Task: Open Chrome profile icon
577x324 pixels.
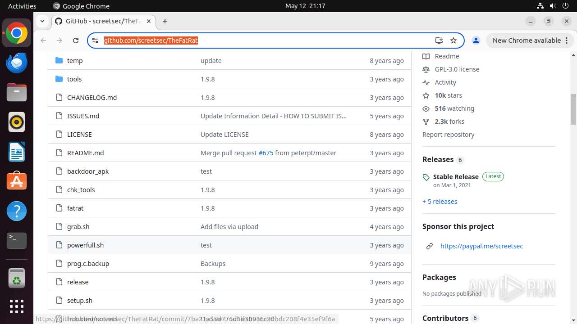Action: point(476,40)
